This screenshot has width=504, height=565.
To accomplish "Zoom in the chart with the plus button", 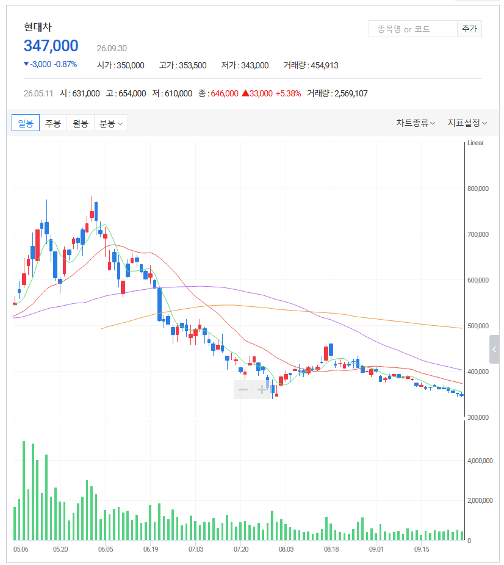I will pos(262,389).
